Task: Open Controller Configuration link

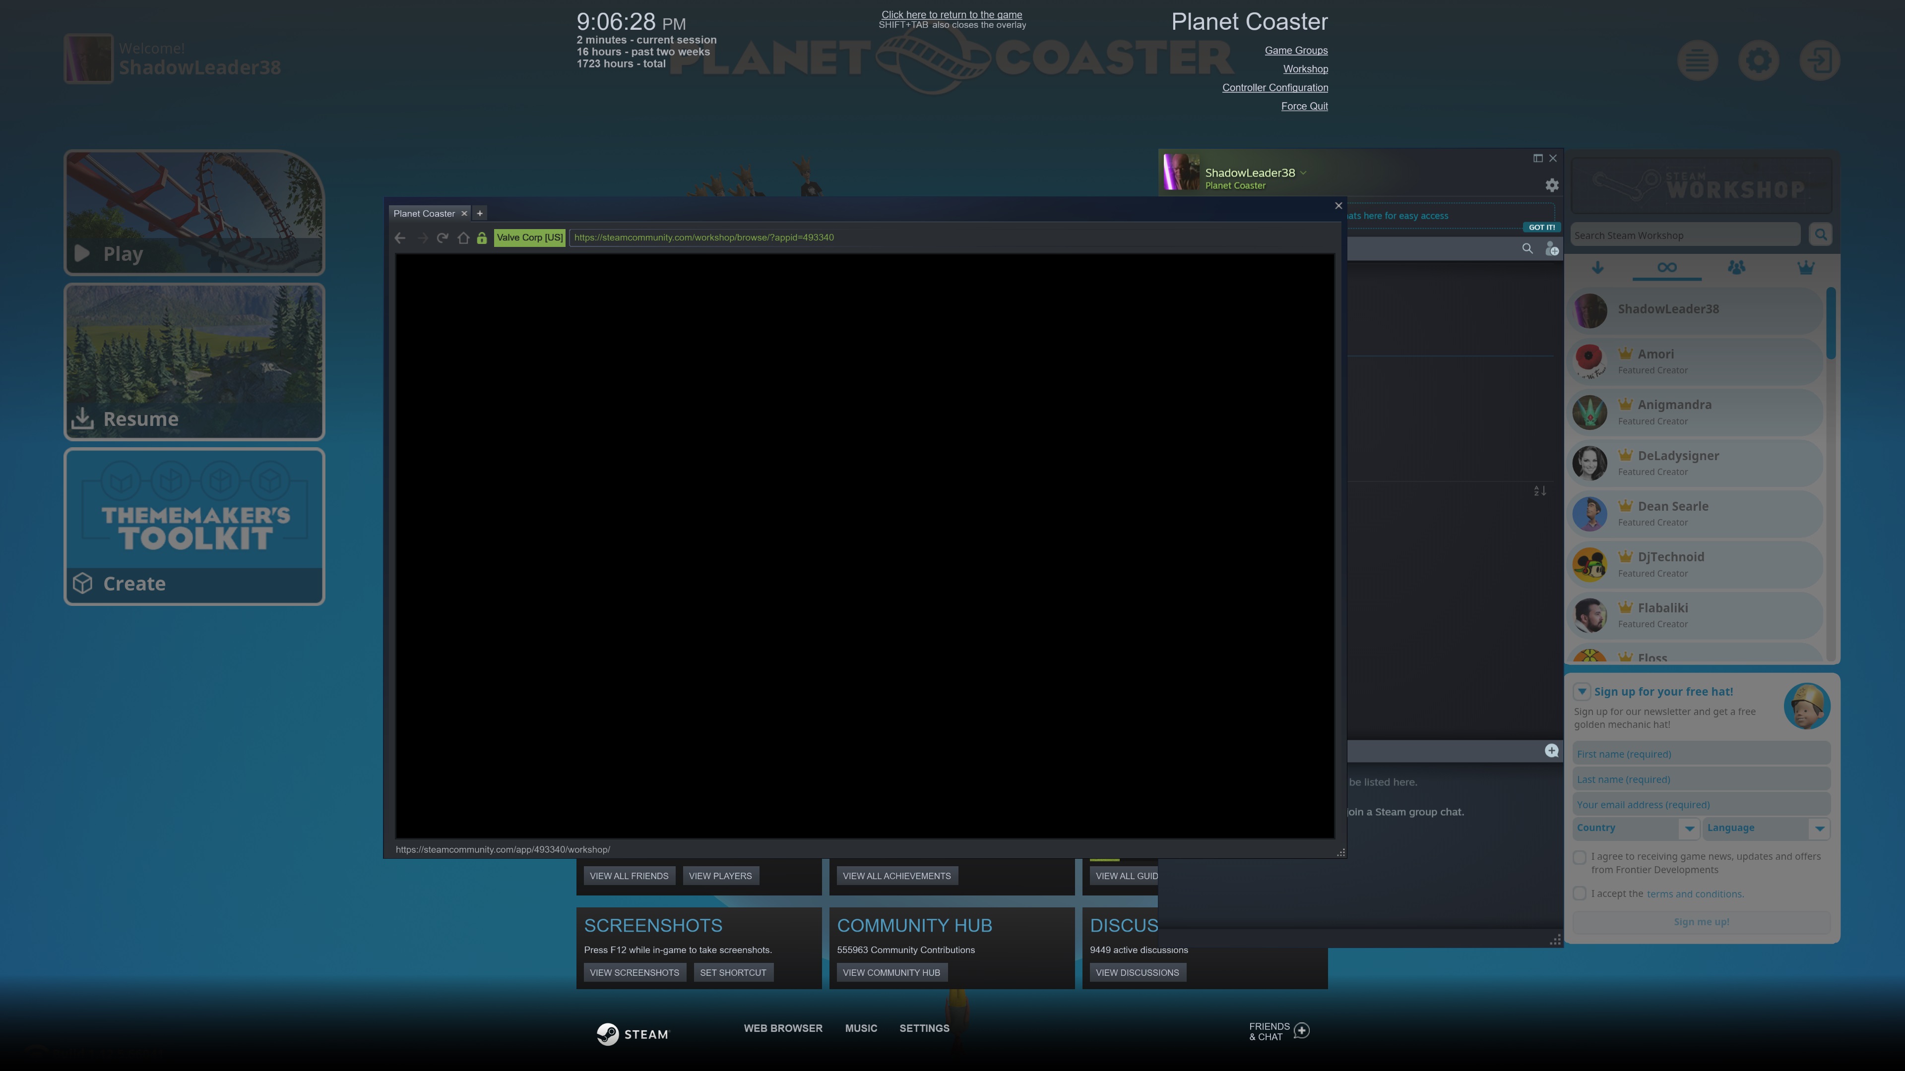Action: tap(1275, 87)
